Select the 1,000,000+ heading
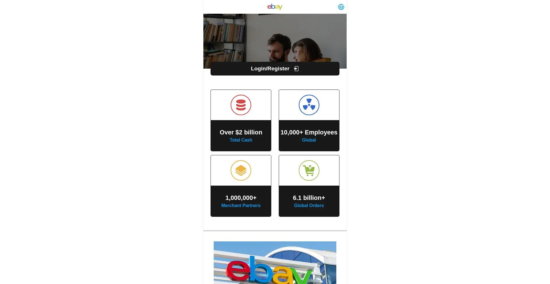The image size is (550, 284). coord(241,198)
